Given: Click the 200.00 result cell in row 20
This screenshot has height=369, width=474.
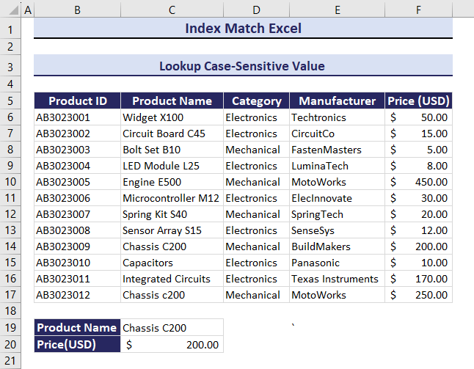Looking at the screenshot, I should [172, 344].
